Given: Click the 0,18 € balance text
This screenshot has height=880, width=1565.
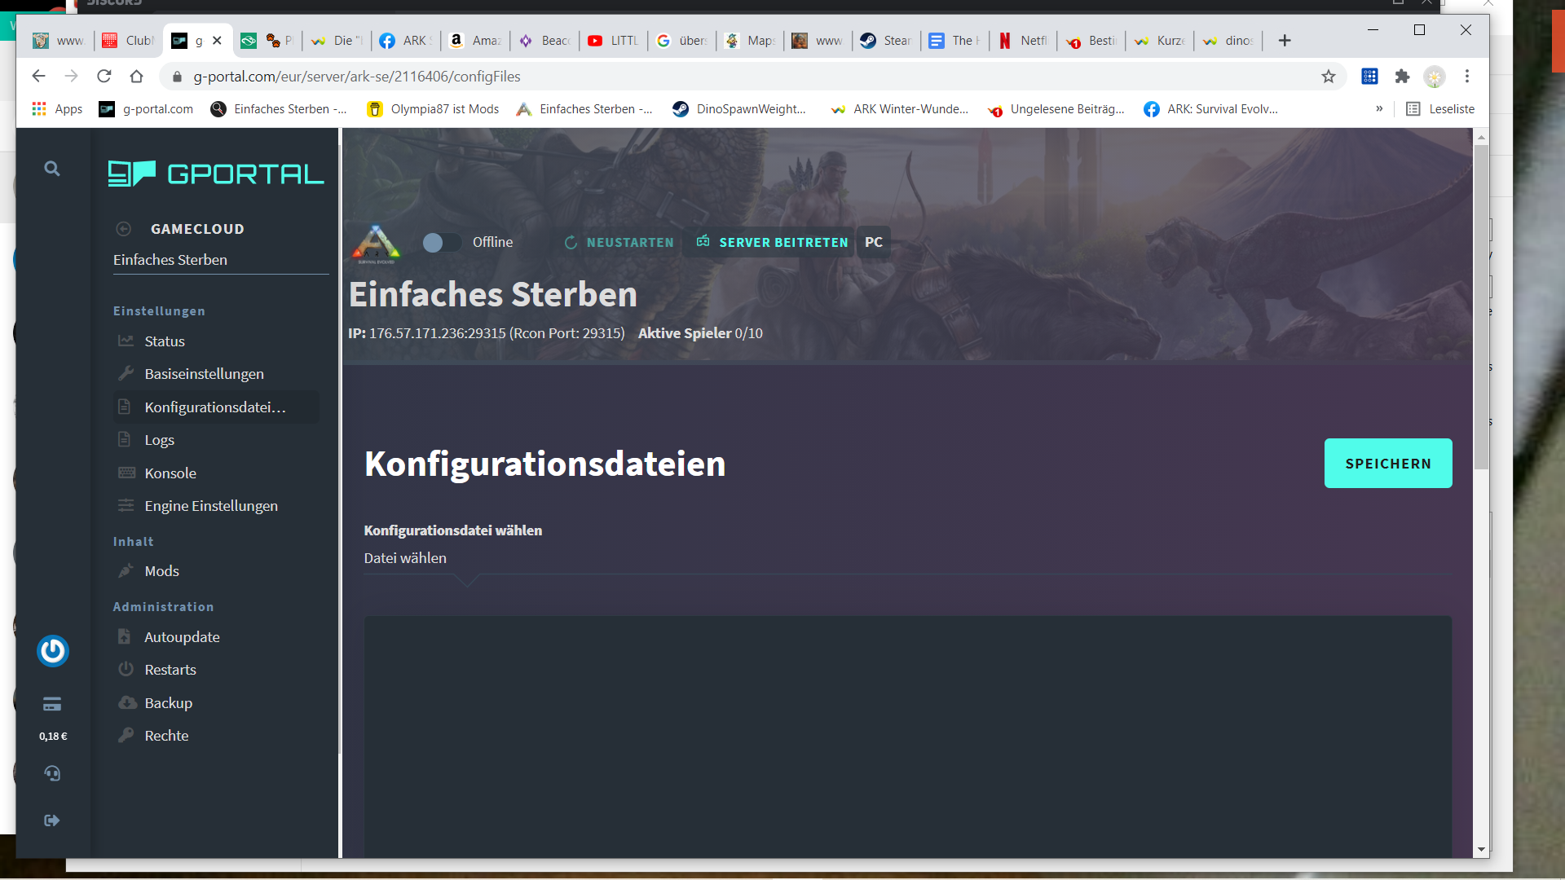Looking at the screenshot, I should [53, 736].
